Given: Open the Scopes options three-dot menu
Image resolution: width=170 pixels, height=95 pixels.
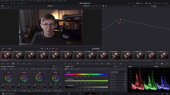Looking at the screenshot, I should [168, 66].
